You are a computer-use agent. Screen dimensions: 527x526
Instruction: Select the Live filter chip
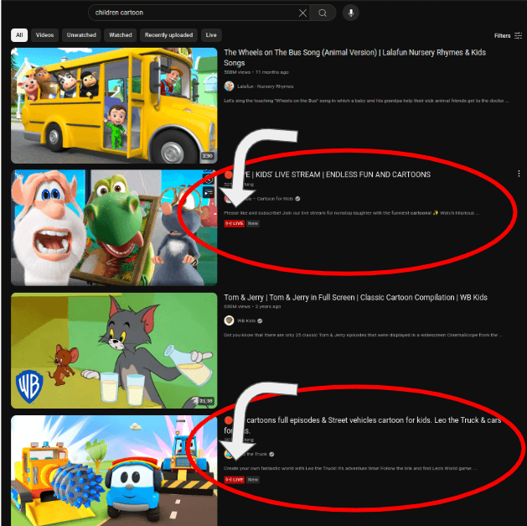click(x=211, y=35)
